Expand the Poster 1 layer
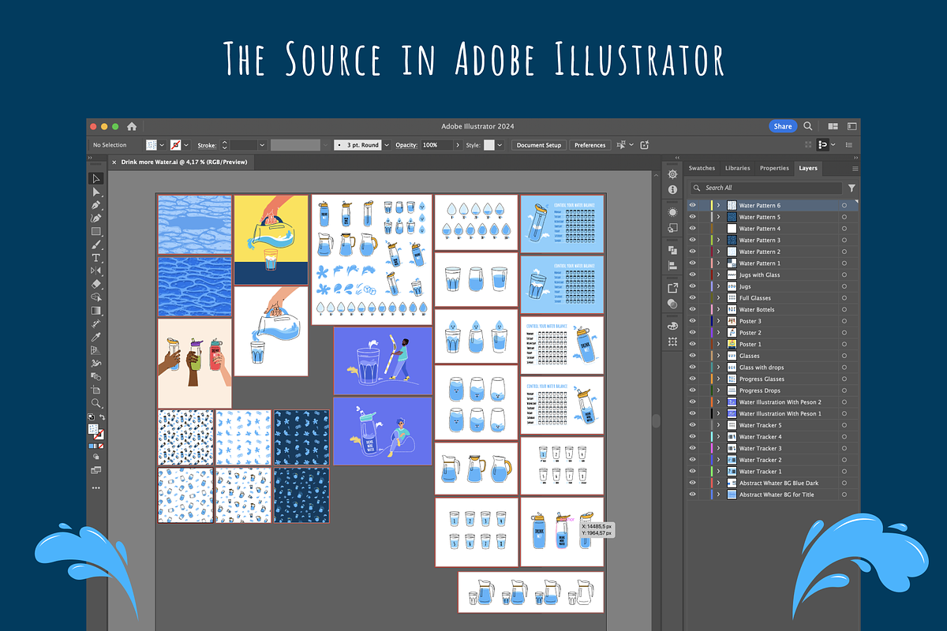This screenshot has height=631, width=947. click(x=718, y=344)
